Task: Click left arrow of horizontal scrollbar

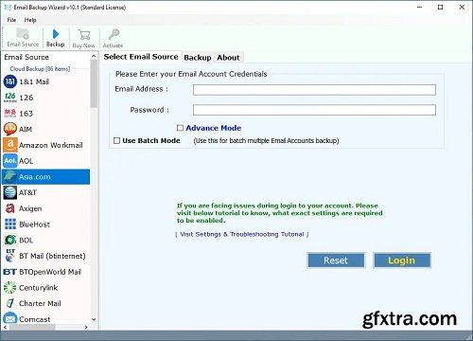Action: click(5, 328)
